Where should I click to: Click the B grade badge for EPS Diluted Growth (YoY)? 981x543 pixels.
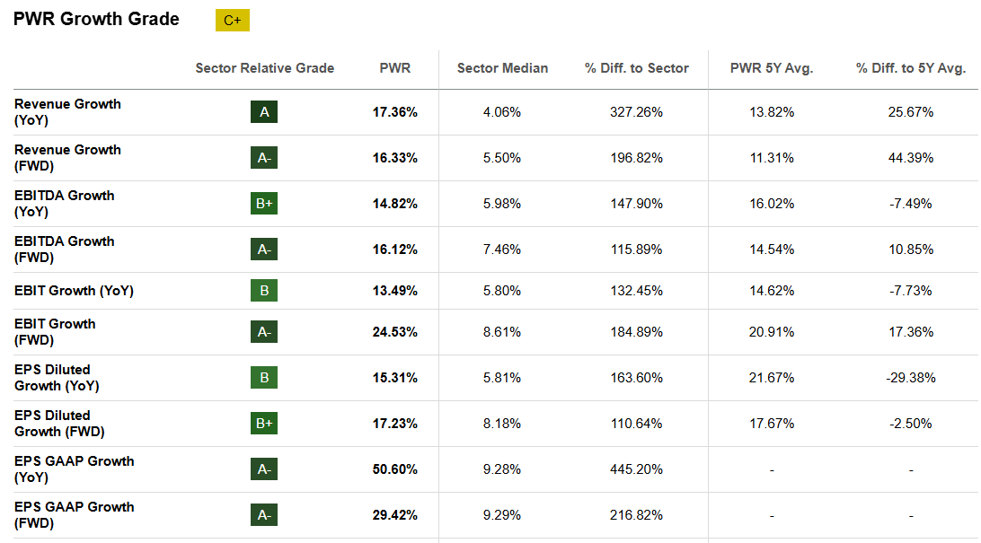(x=264, y=378)
